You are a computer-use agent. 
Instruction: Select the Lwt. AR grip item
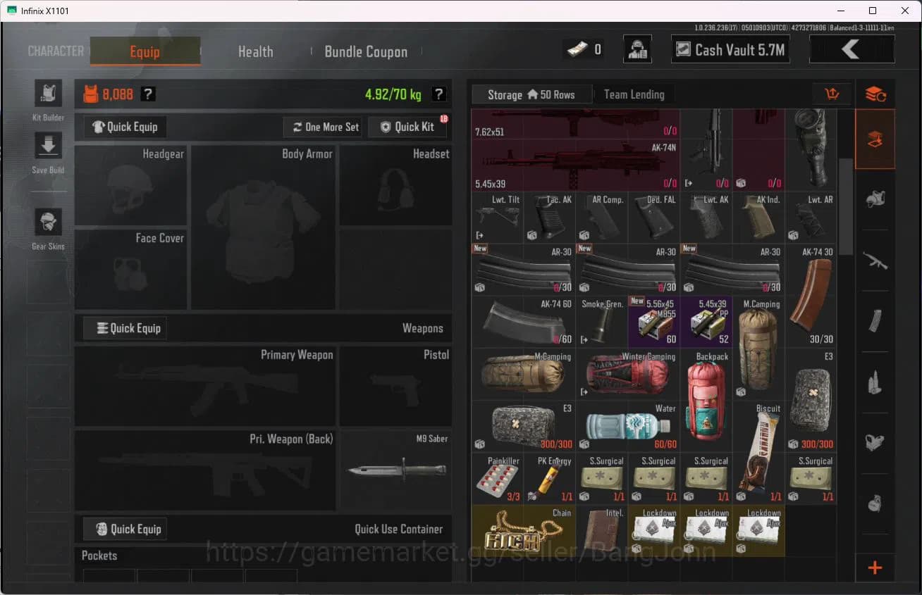tap(811, 218)
